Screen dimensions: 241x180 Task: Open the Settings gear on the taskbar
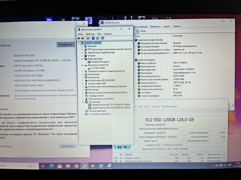(x=93, y=166)
